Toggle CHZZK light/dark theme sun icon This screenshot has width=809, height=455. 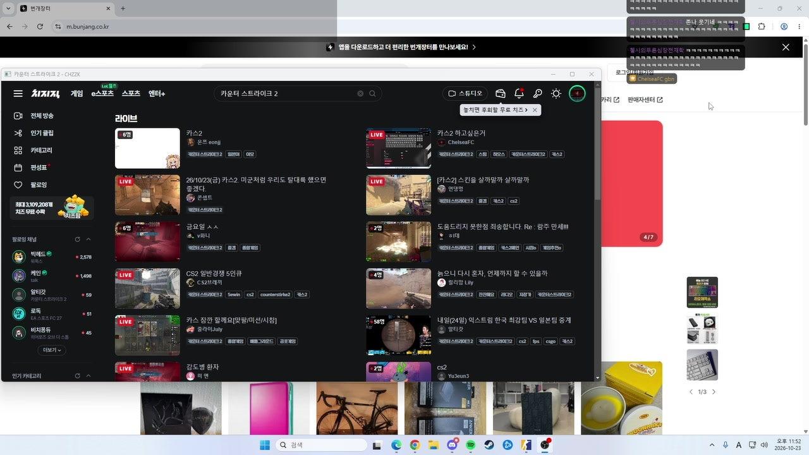coord(556,94)
